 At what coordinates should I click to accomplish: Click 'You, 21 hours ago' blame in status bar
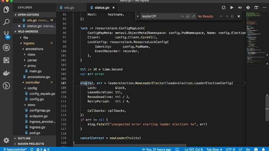(x=156, y=149)
